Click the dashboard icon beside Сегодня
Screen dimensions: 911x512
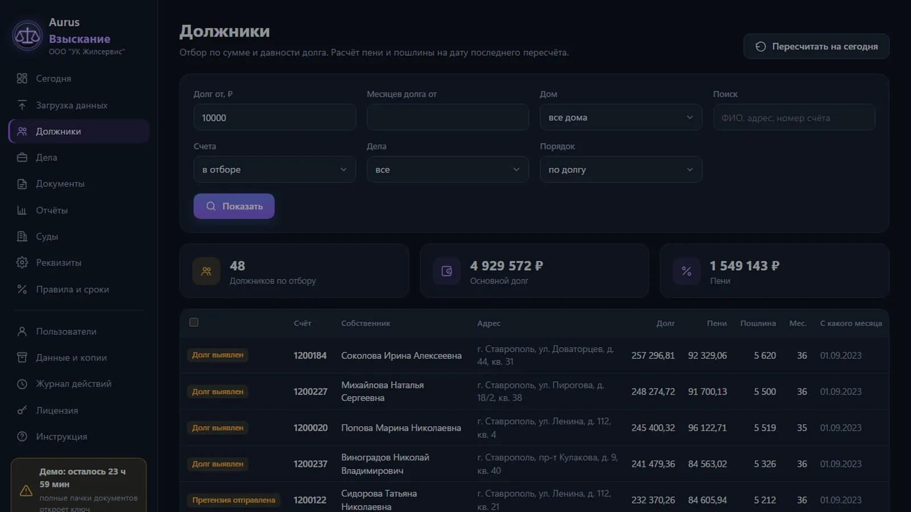(22, 79)
